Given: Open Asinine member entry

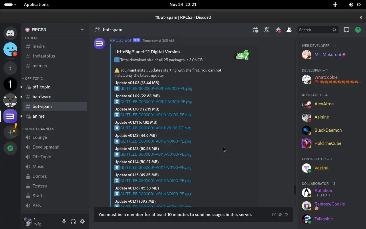Looking at the screenshot, I should pyautogui.click(x=332, y=117).
